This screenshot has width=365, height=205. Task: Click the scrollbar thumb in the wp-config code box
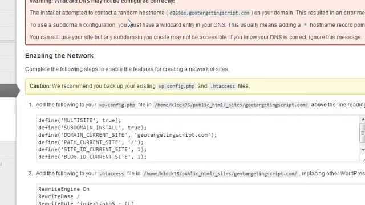point(363,133)
